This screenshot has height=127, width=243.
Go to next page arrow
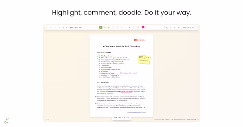(x=59, y=27)
